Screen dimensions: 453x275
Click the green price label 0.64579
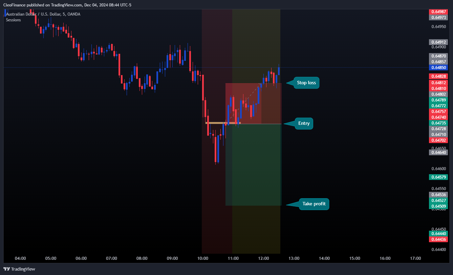click(438, 177)
